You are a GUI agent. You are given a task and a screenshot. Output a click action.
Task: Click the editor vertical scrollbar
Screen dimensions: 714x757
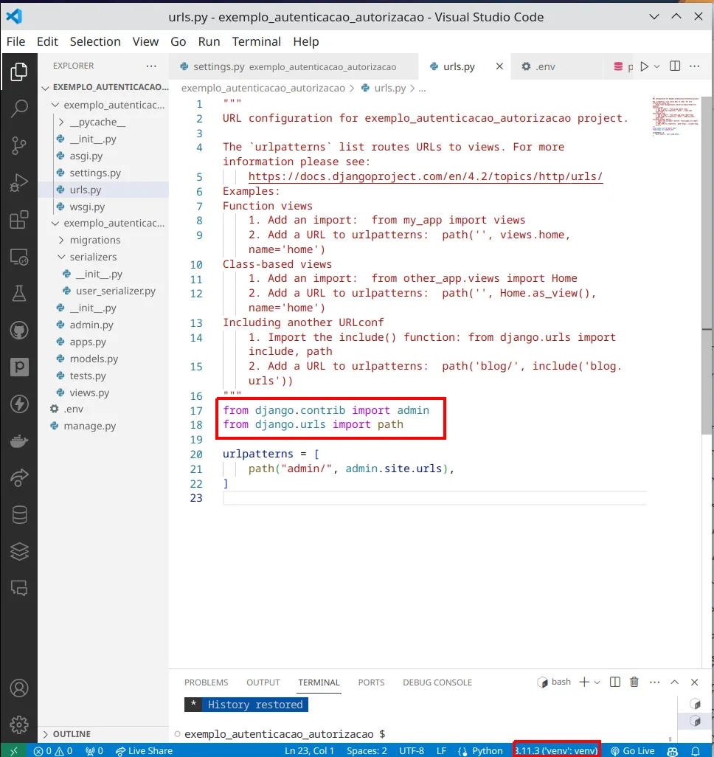[x=707, y=266]
